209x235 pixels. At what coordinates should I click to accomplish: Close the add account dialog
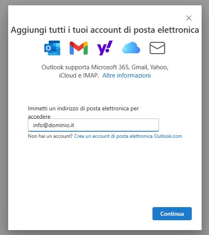point(189,18)
